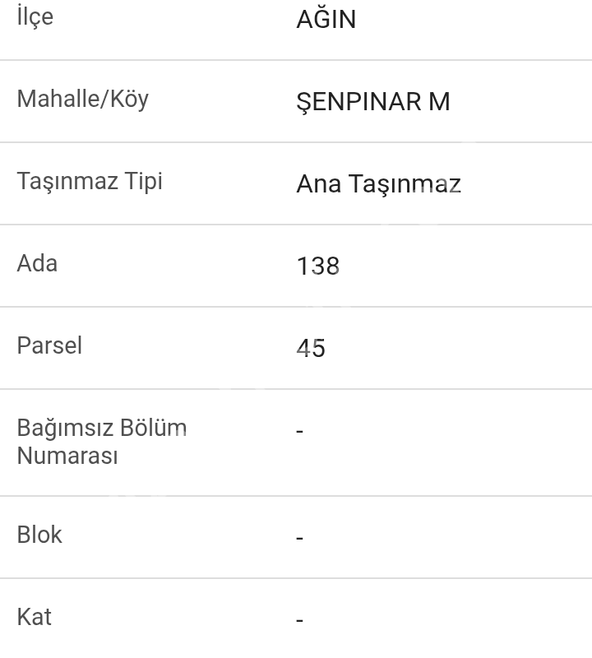This screenshot has width=592, height=658.
Task: Click the Taşınmaz Tipi label
Action: click(x=90, y=182)
